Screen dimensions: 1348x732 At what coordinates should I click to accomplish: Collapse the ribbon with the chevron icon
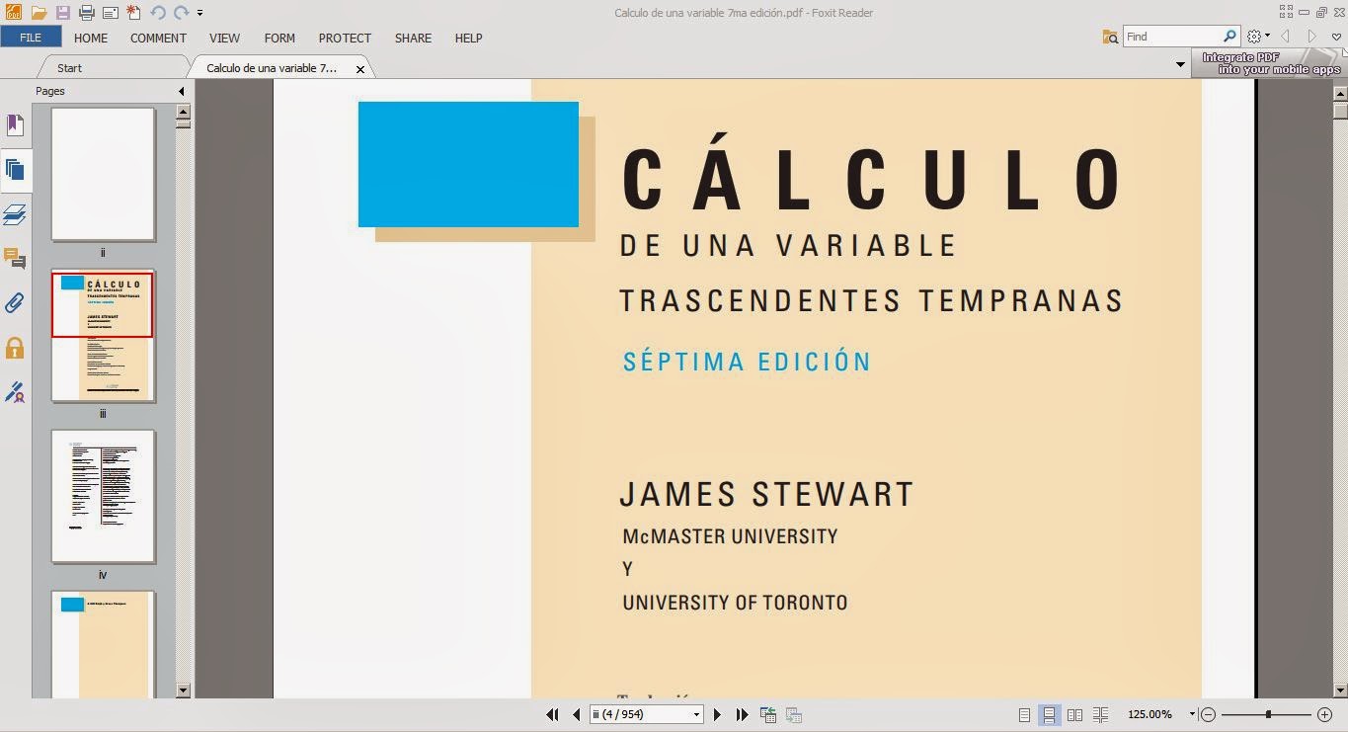(1336, 37)
